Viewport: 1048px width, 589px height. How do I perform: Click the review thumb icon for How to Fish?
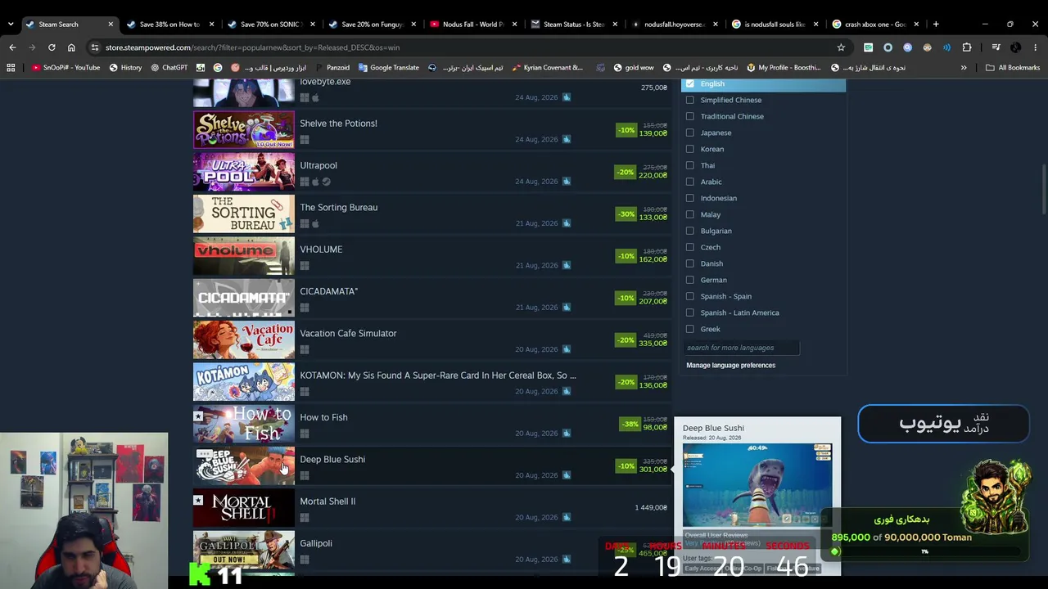click(x=566, y=434)
